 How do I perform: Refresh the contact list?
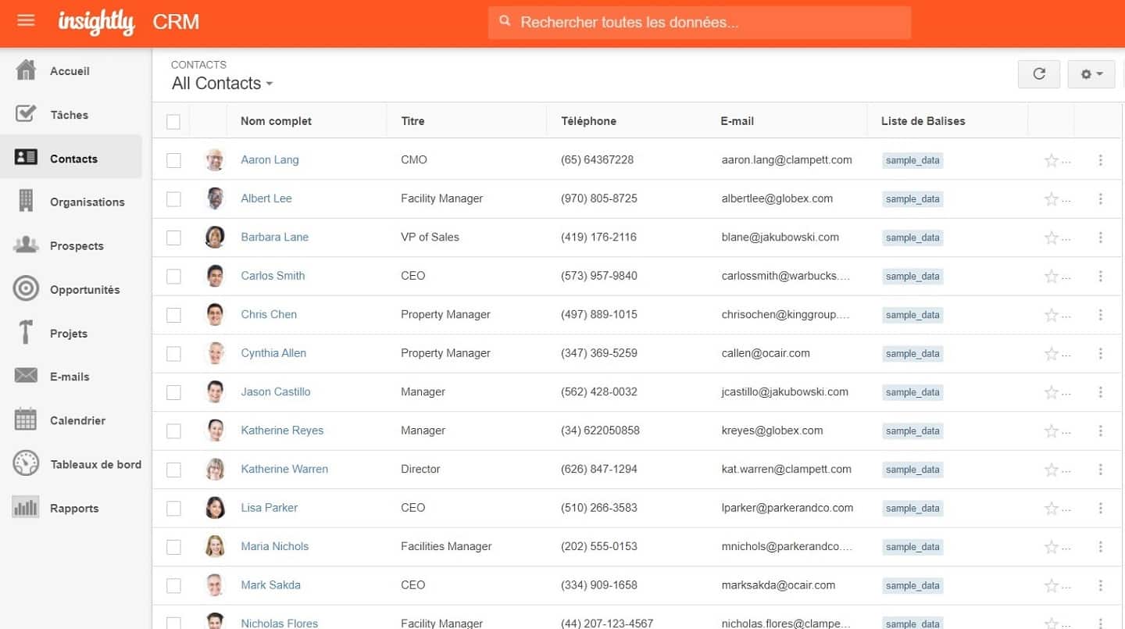coord(1038,74)
